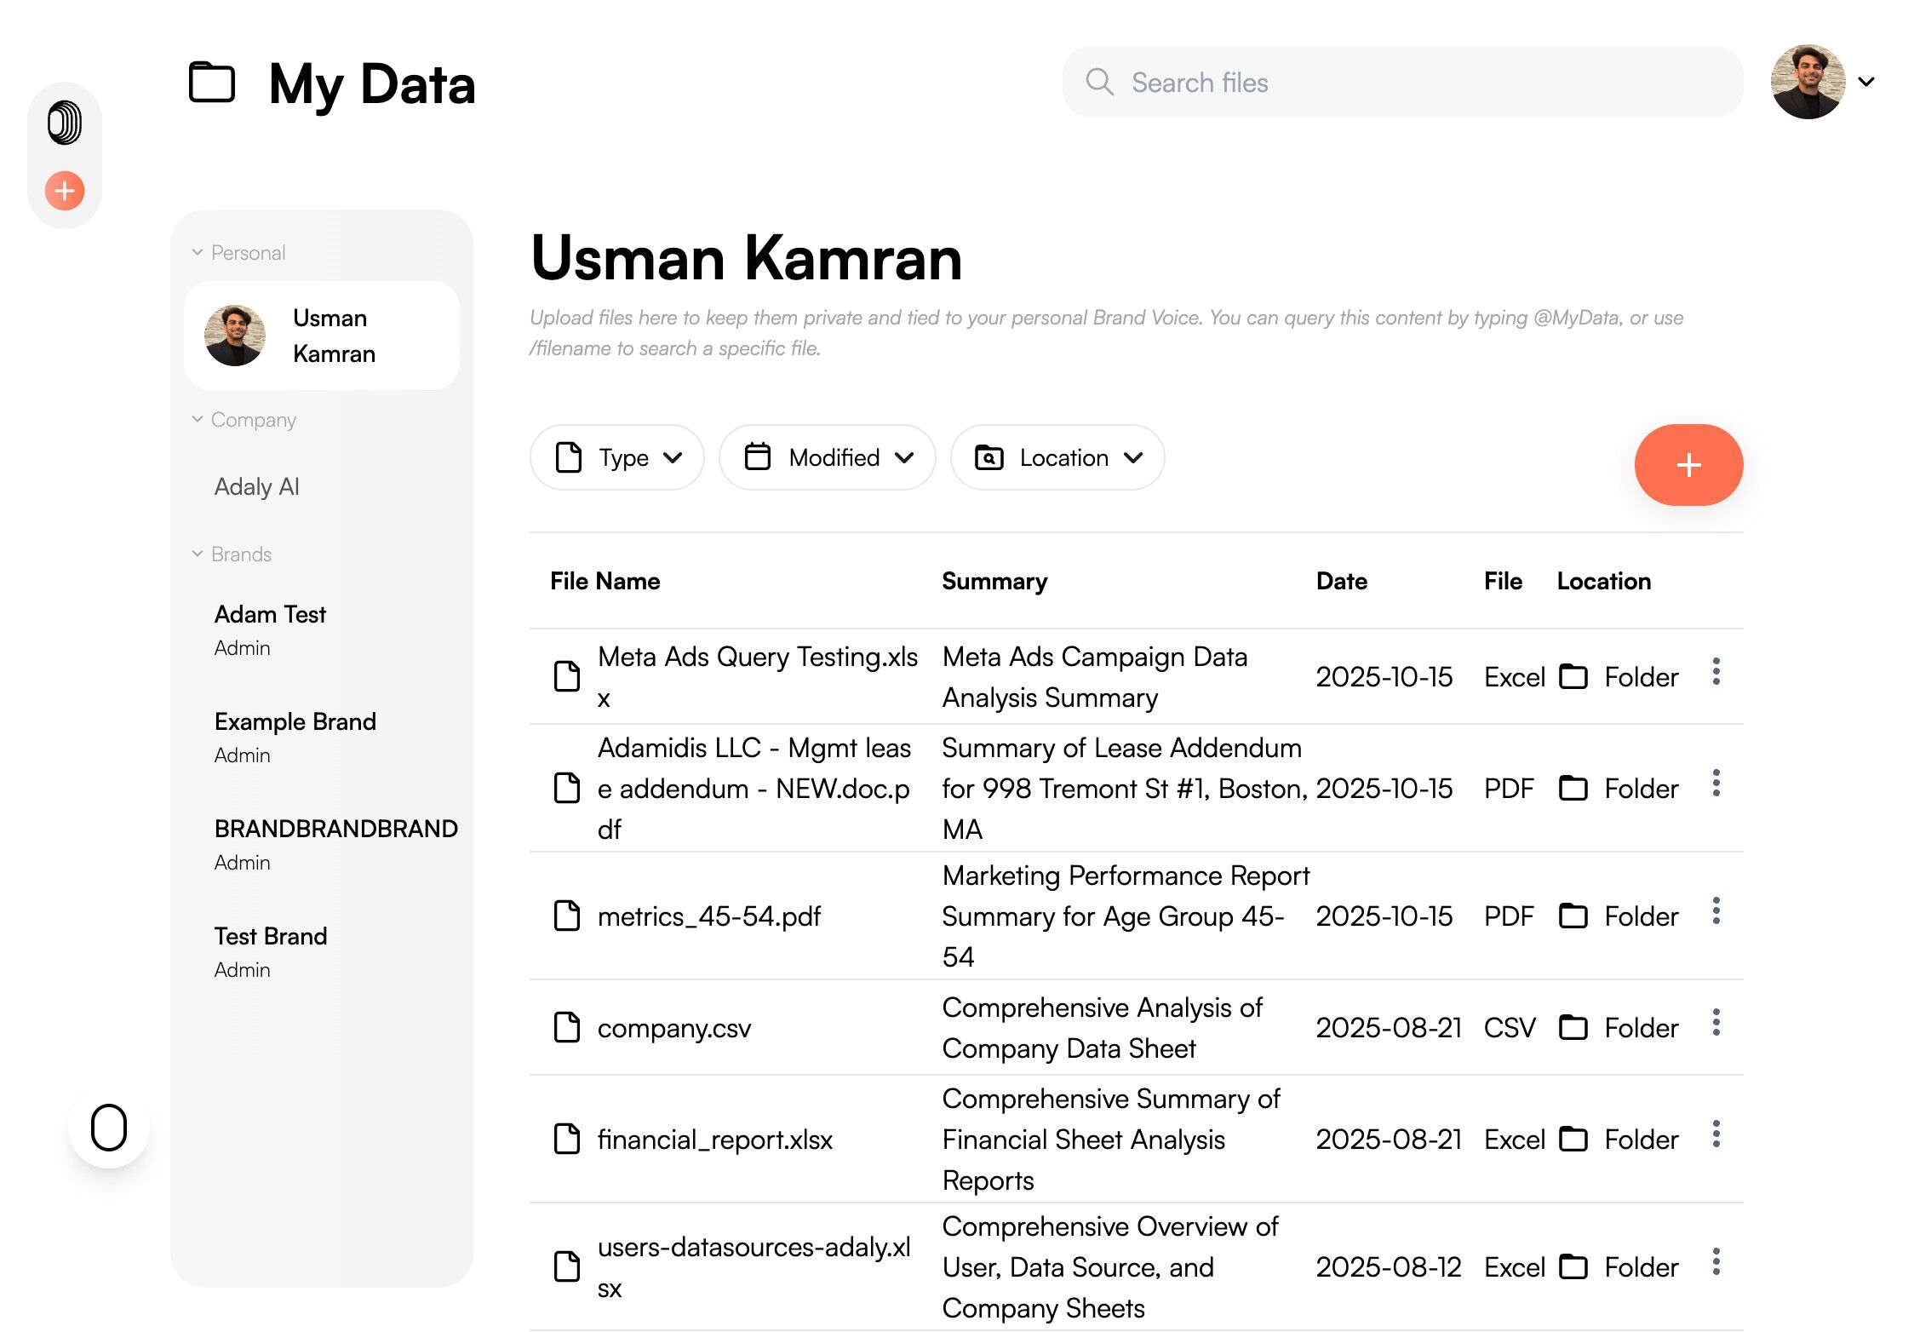Select Adaly AI under Company
Image resolution: width=1914 pixels, height=1332 pixels.
tap(257, 487)
